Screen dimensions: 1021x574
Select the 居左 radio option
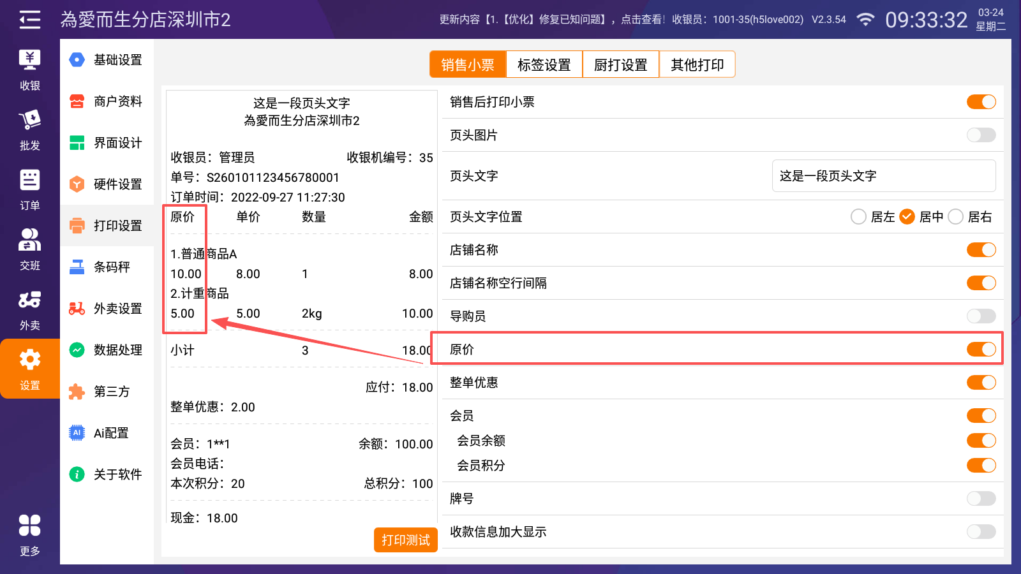click(859, 217)
